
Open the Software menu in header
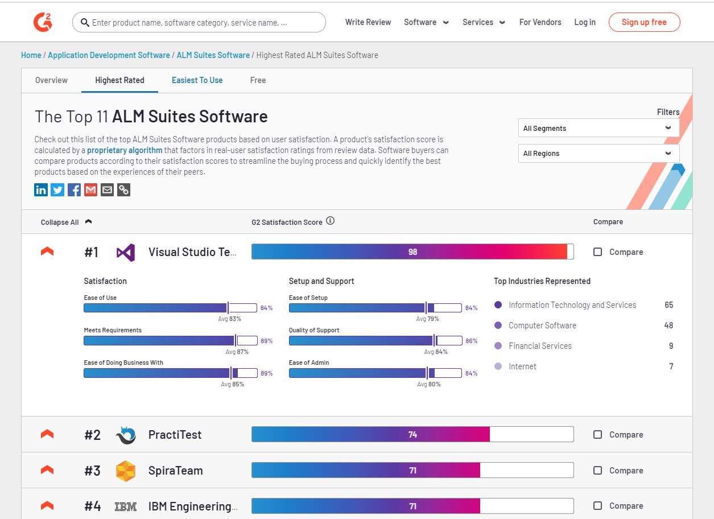tap(426, 22)
